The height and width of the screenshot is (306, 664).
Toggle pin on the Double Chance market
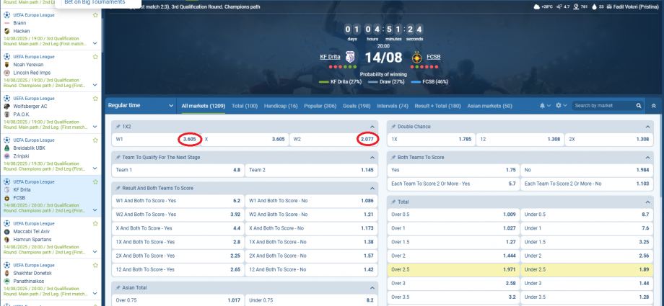(x=393, y=127)
